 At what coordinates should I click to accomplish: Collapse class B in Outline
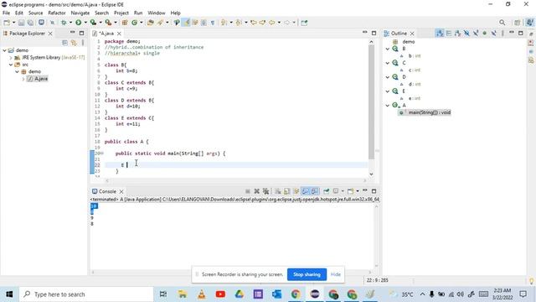[x=387, y=49]
